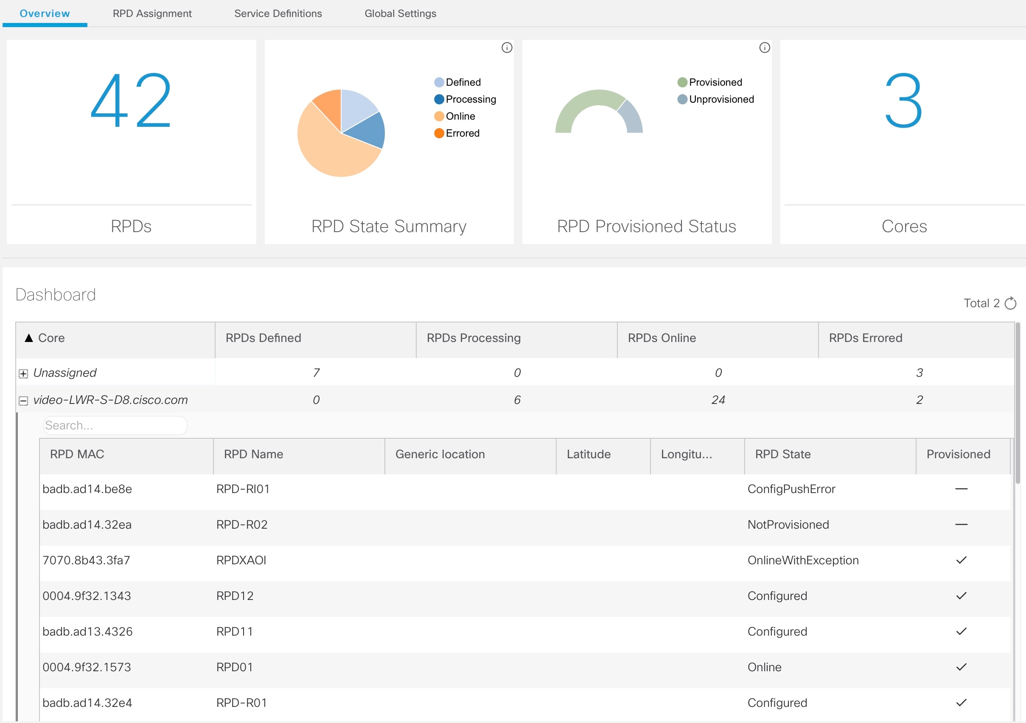Click the Provisioned legend marker in the gauge legend
Viewport: 1026px width, 723px height.
[x=681, y=82]
